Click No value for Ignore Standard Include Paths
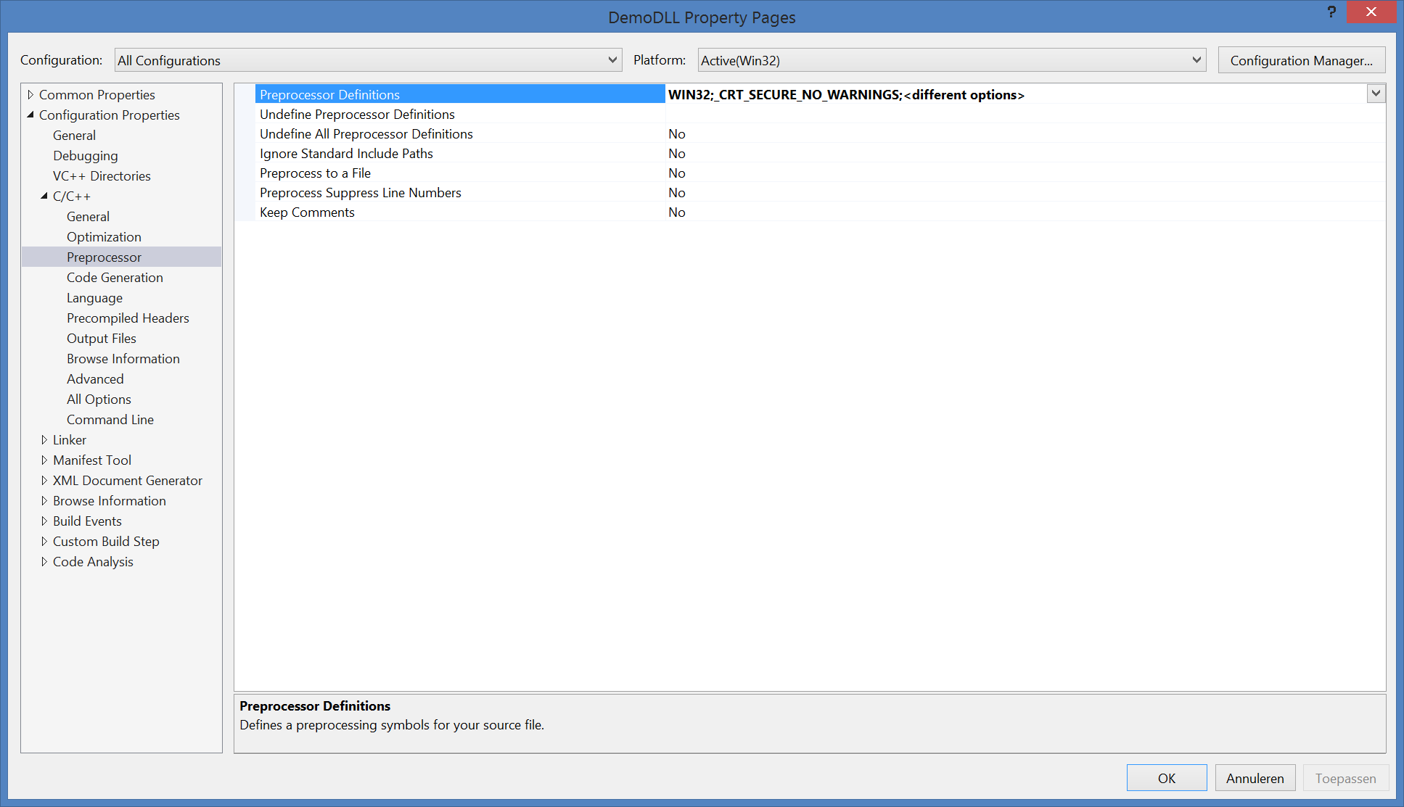The image size is (1404, 807). pos(1025,153)
